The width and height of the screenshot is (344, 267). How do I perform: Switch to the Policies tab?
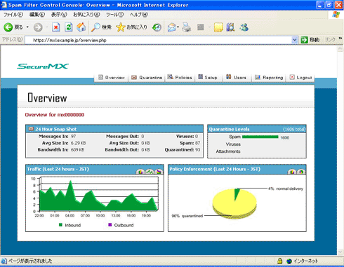[180, 77]
